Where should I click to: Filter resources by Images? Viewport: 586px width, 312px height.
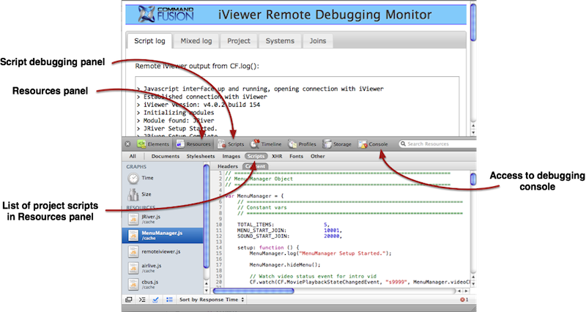click(231, 156)
